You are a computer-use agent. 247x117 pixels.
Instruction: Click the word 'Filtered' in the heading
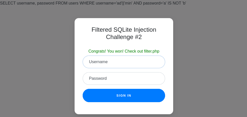[102, 30]
